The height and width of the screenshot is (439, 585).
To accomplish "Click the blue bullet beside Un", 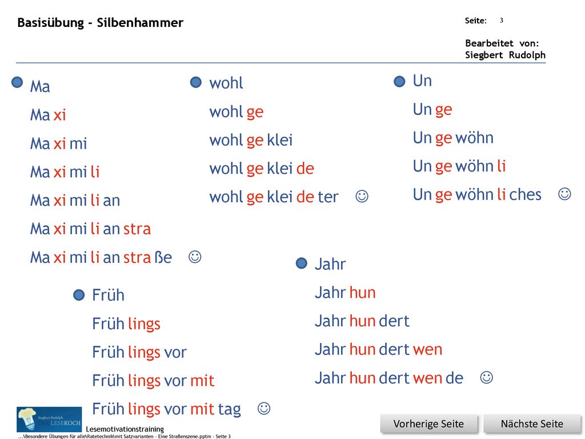I will point(399,81).
